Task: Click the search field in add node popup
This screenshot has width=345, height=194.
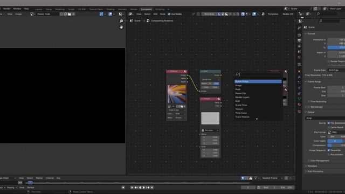Action: click(x=259, y=74)
